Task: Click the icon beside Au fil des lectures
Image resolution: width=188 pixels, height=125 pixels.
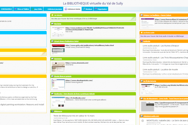Action: point(142,81)
